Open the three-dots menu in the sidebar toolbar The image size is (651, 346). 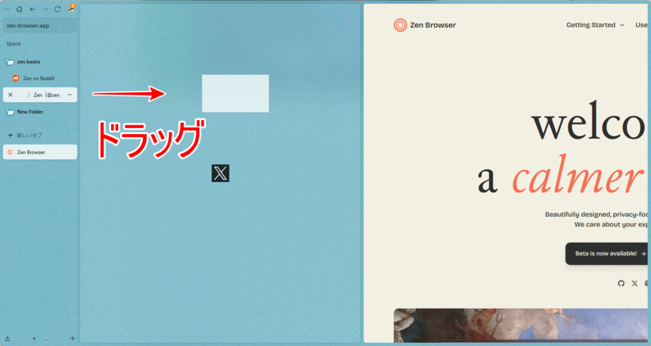(x=8, y=9)
